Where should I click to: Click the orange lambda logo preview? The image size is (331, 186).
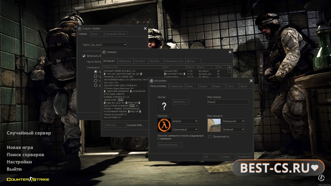(x=164, y=125)
